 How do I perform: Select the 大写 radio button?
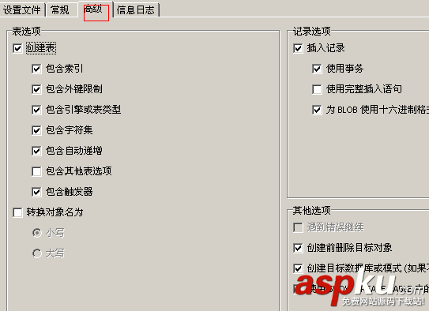[37, 253]
